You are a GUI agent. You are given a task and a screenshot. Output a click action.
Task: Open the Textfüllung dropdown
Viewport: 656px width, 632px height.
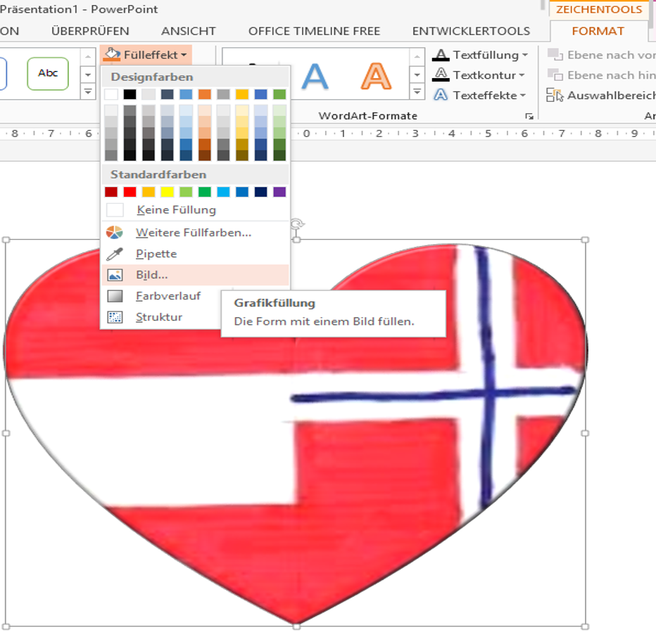524,55
